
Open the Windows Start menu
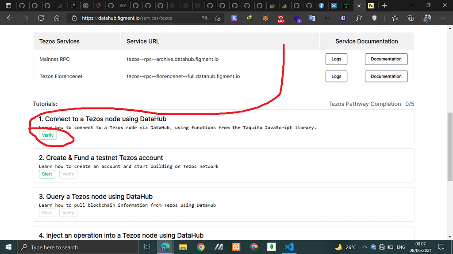8,247
